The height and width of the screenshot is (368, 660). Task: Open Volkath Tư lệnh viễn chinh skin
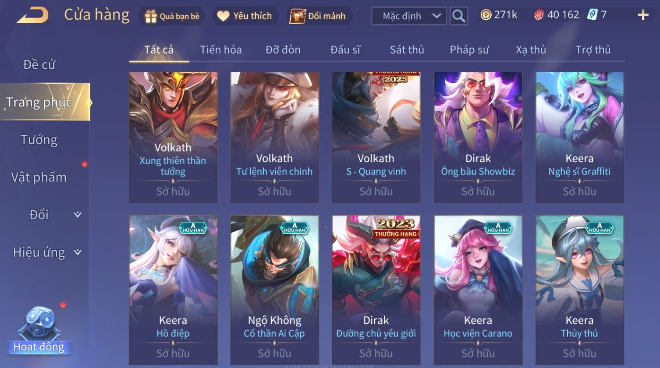pos(274,137)
